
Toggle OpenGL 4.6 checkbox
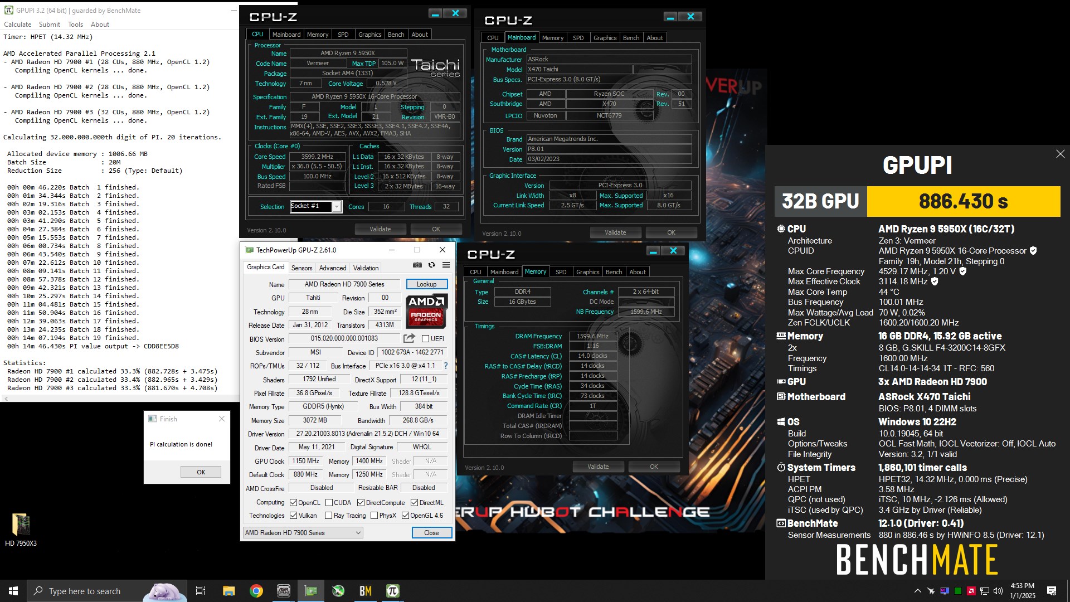[x=405, y=516]
